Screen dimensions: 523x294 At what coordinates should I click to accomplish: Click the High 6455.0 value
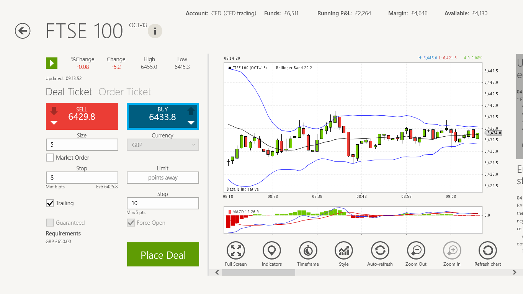point(149,67)
